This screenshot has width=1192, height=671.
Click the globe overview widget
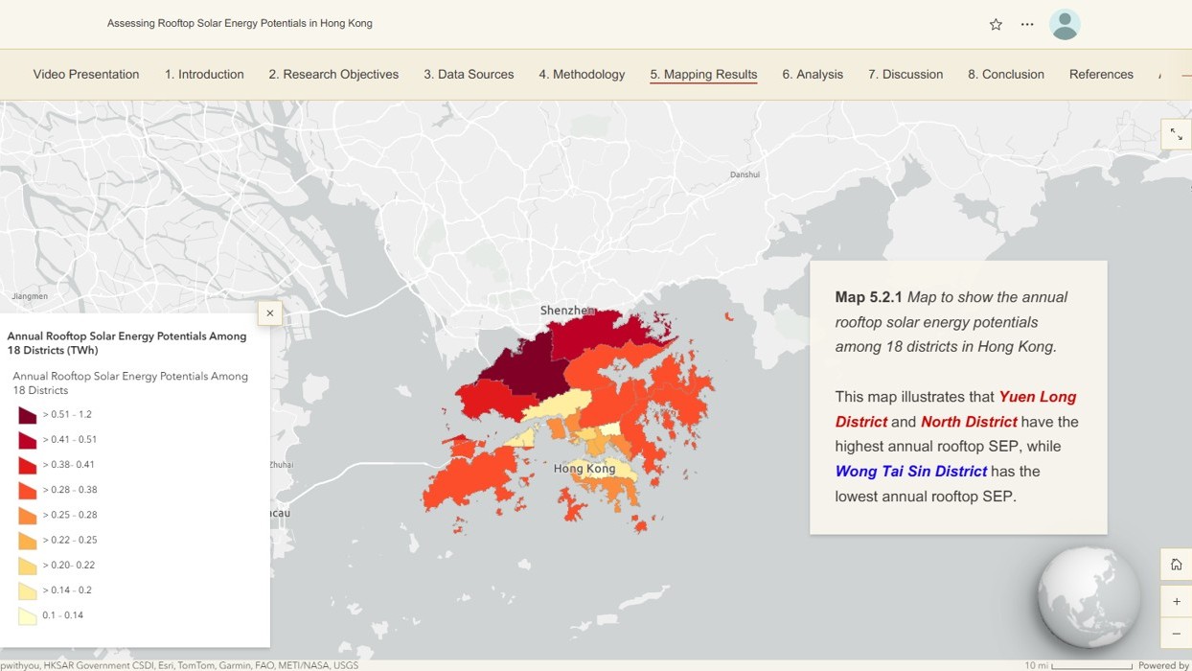pyautogui.click(x=1089, y=597)
